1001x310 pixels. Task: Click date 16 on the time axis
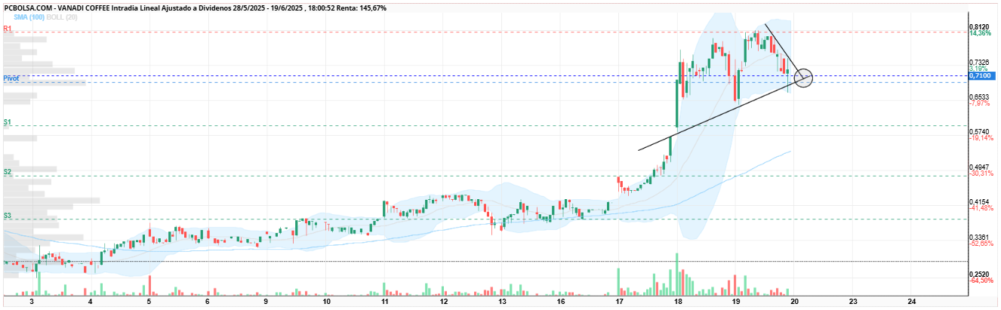pyautogui.click(x=560, y=301)
